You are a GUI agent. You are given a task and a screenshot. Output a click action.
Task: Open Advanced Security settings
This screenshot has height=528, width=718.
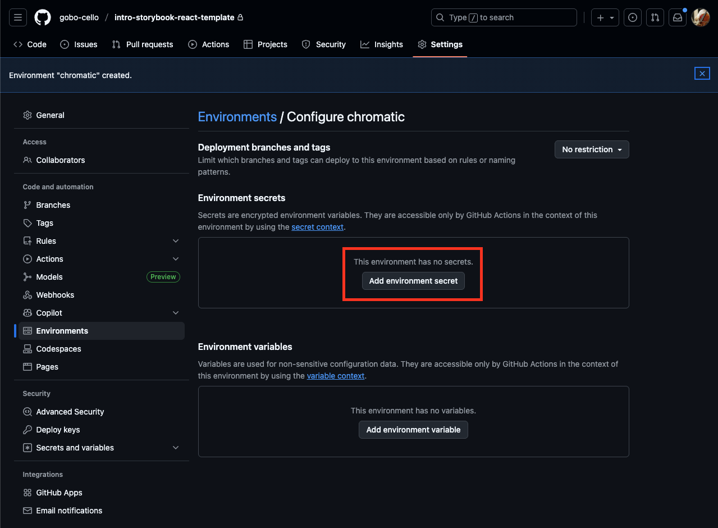102,412
